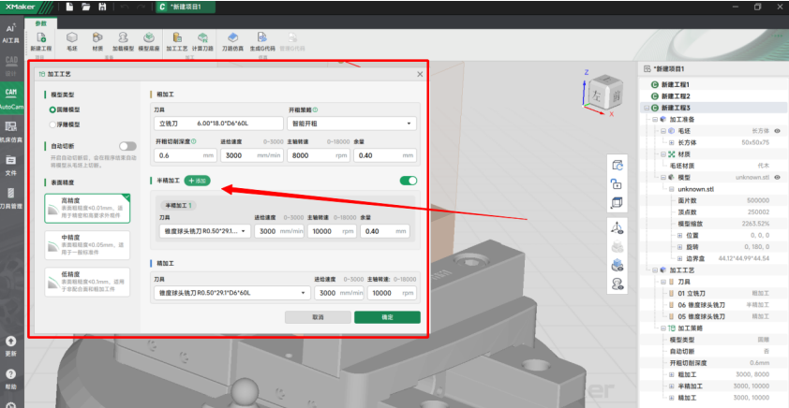Click the 计算刀路 toolbar icon
Viewport: 789px width, 408px height.
coord(202,40)
